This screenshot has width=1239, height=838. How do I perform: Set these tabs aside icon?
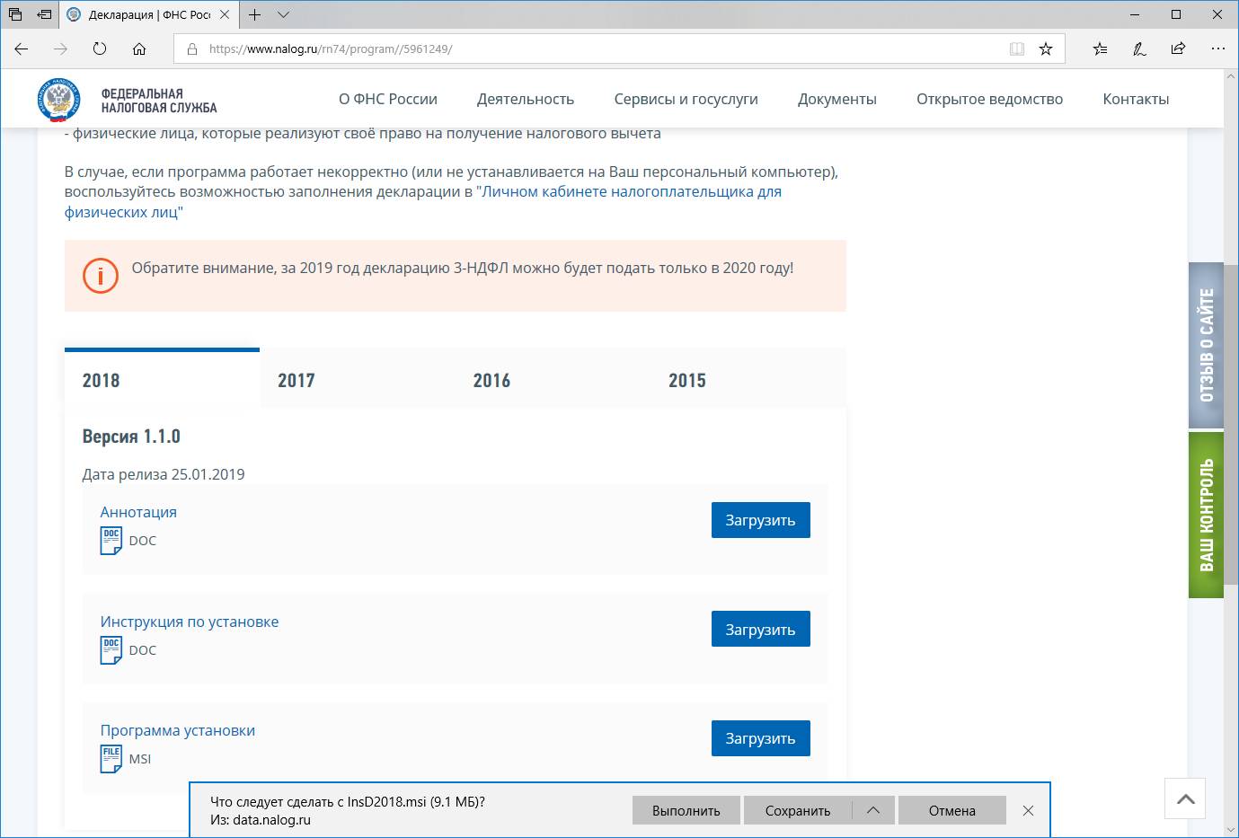(x=44, y=14)
